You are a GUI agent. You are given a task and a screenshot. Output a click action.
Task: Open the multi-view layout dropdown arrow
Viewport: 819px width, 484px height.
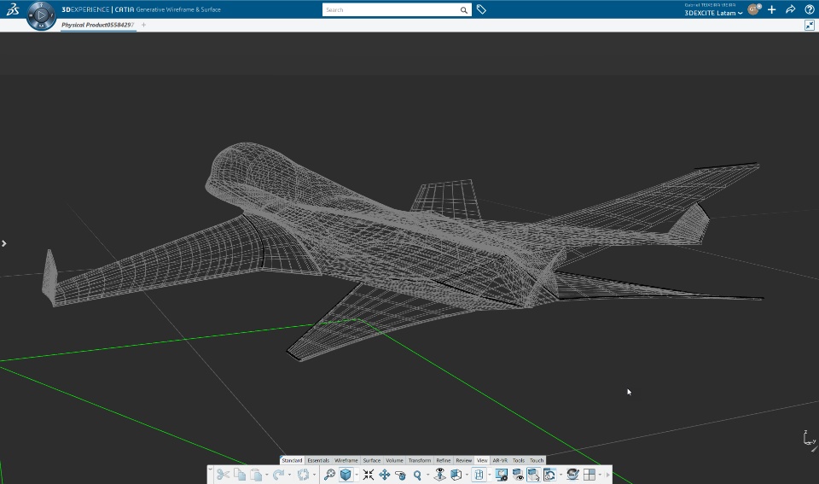tap(600, 475)
